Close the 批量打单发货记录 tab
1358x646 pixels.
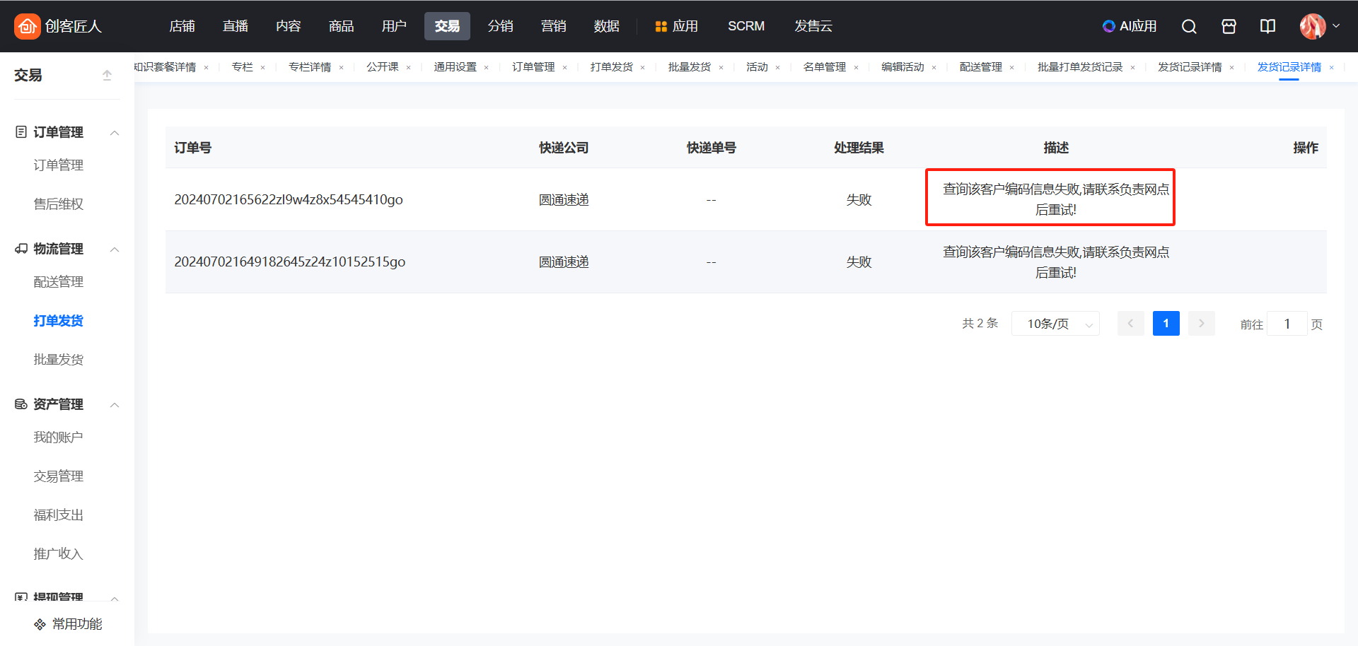1132,68
